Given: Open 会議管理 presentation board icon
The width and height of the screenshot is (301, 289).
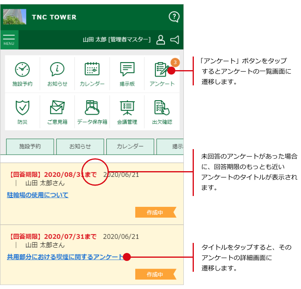Looking at the screenshot, I should click(127, 109).
